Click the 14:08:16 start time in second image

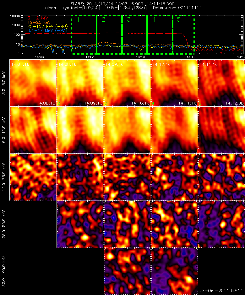[x=68, y=64]
